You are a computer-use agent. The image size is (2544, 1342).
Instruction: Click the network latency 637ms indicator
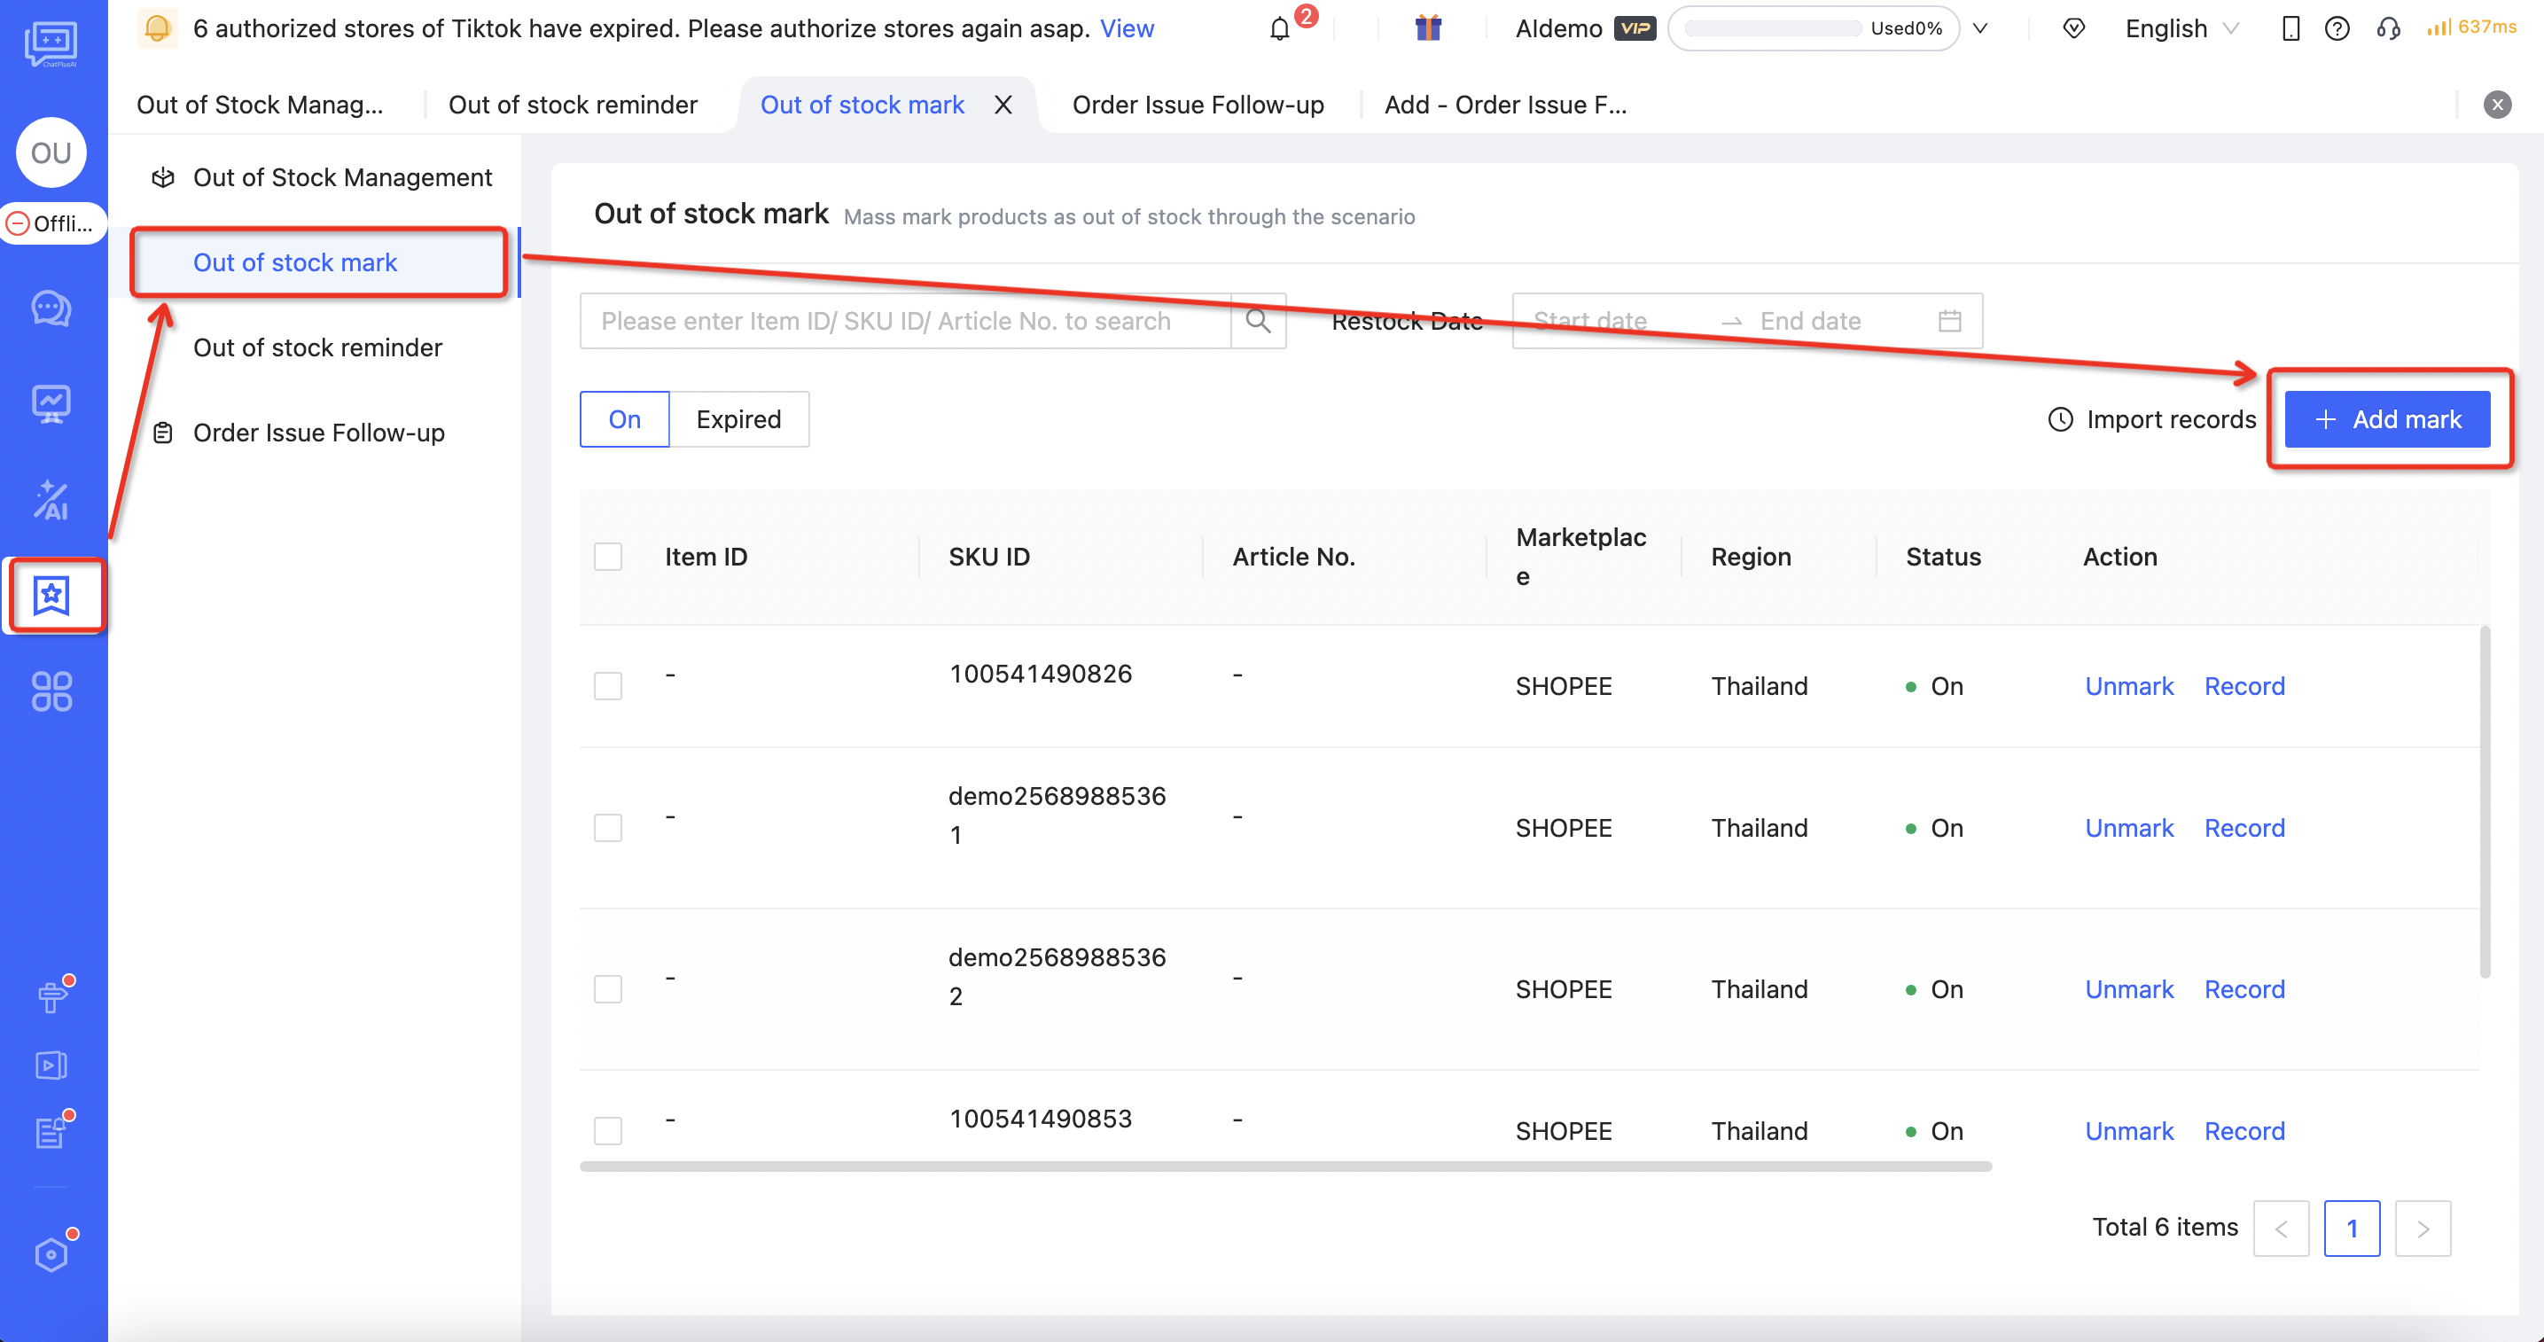tap(2472, 27)
